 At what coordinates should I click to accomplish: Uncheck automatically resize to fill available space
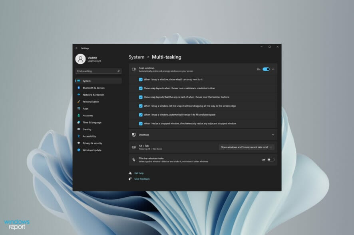coord(141,115)
